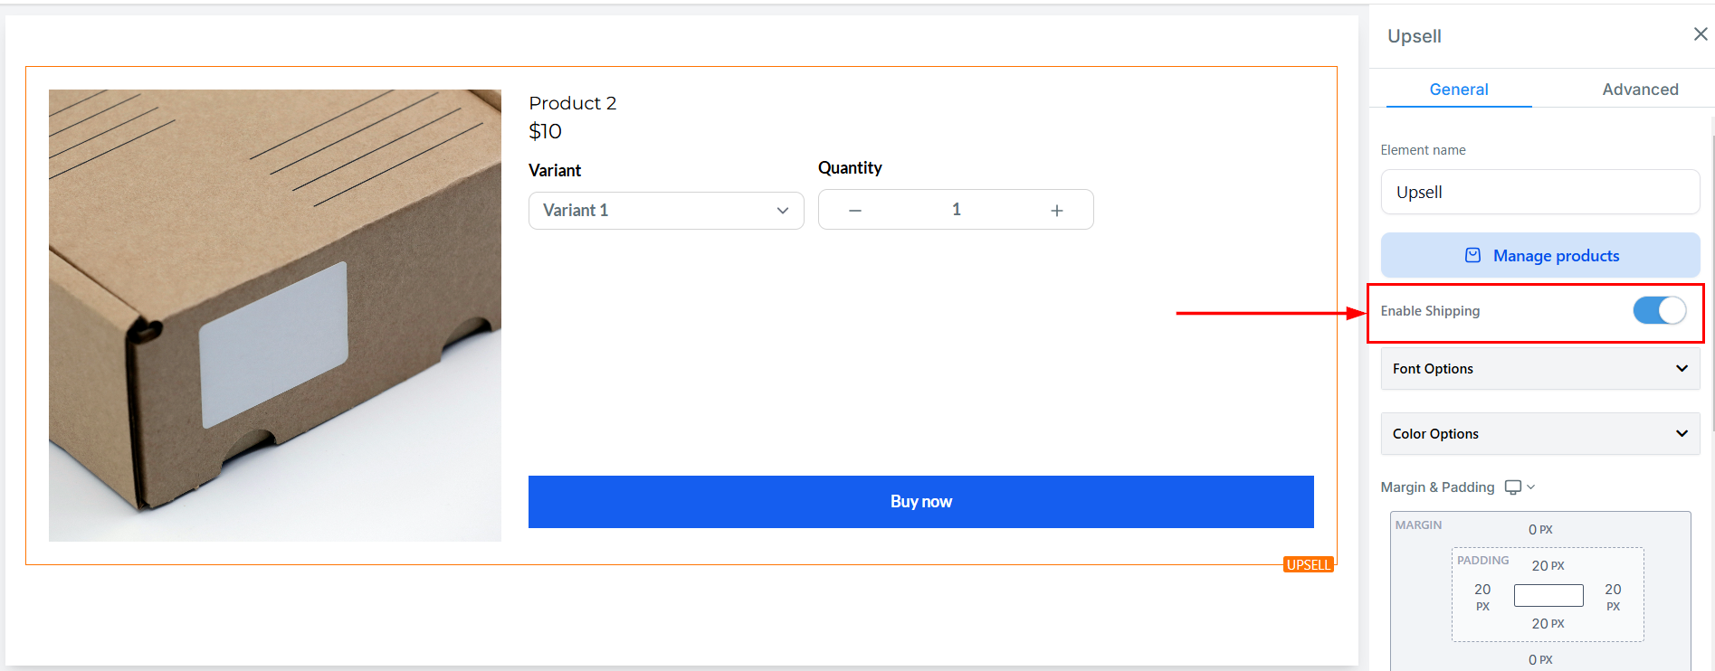The width and height of the screenshot is (1715, 671).
Task: Open the Variant 1 dropdown
Action: tap(666, 211)
